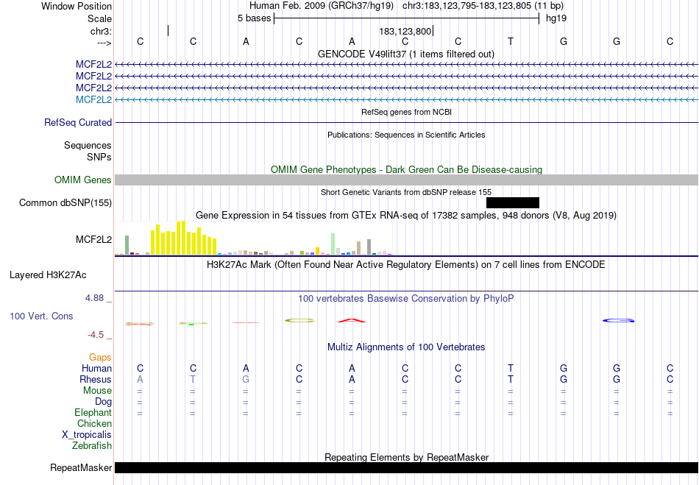
Task: Open the GTEx MCF2L2 expression bar chart
Action: tap(253, 238)
